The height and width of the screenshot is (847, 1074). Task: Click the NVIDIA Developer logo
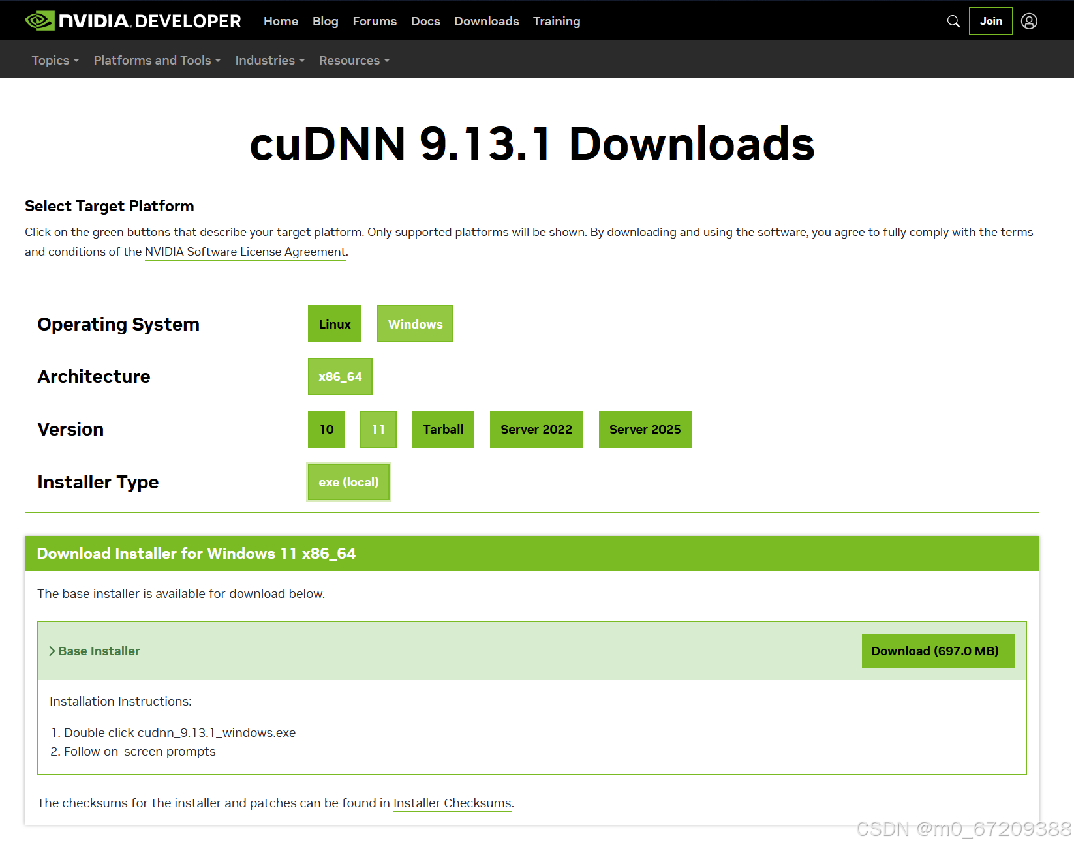pos(133,20)
